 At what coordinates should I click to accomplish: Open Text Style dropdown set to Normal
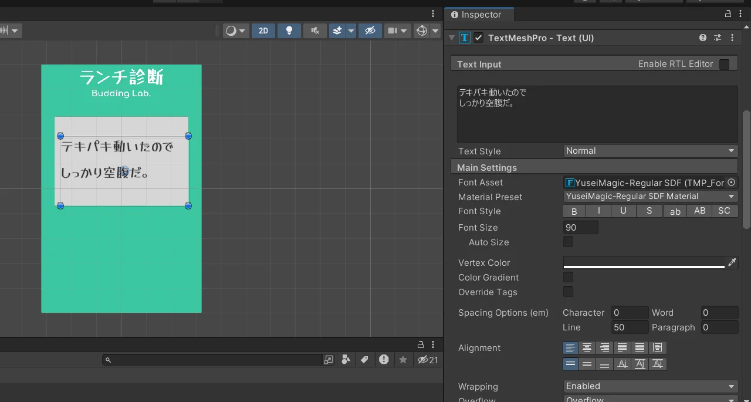(651, 151)
